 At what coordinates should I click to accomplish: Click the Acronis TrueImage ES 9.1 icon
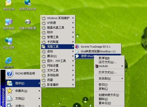pos(77,47)
